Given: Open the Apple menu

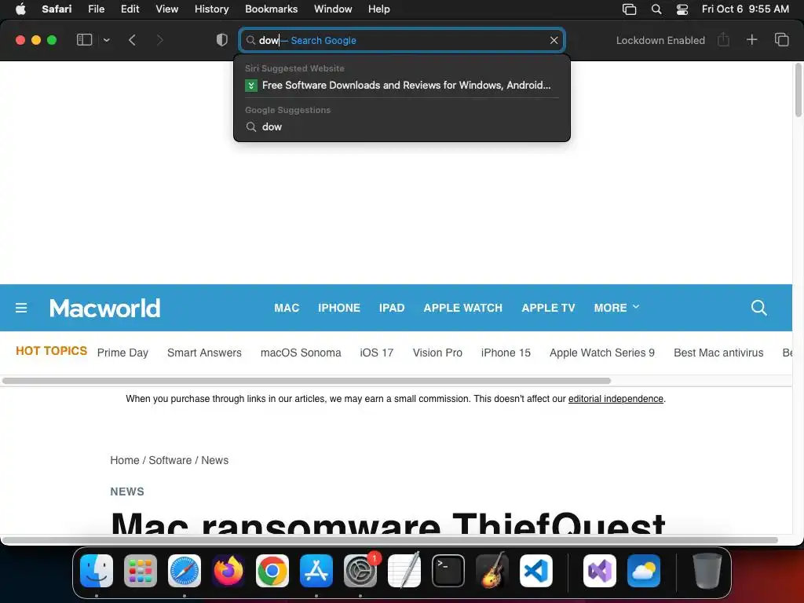Looking at the screenshot, I should [x=20, y=9].
